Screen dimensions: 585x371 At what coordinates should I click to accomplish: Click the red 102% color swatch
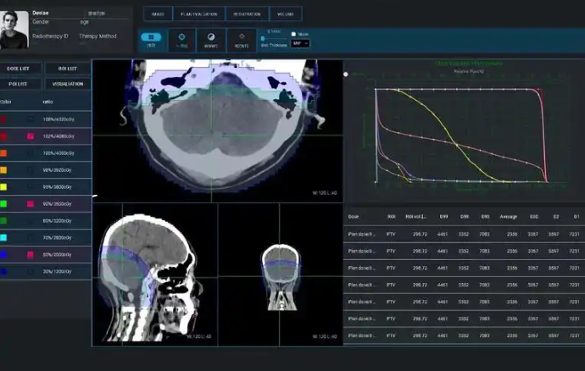click(x=3, y=136)
